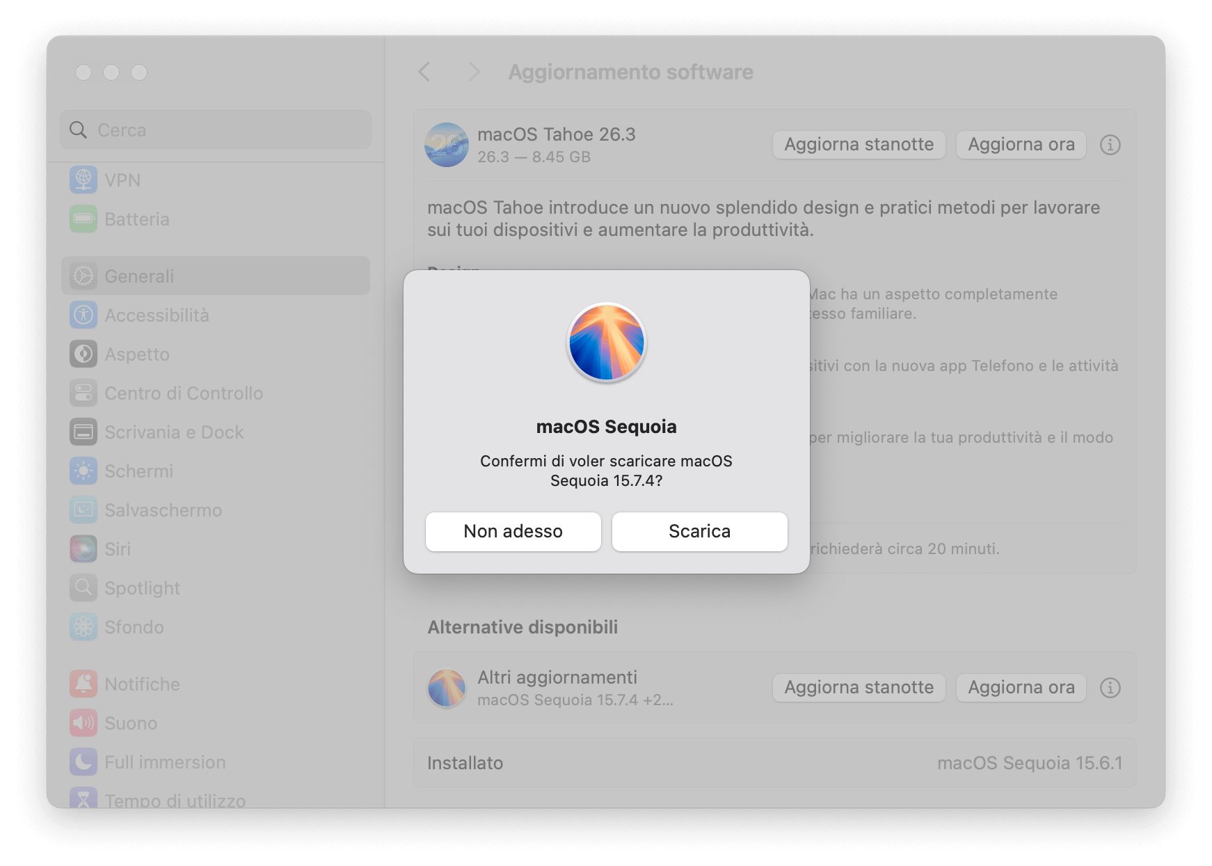Image resolution: width=1212 pixels, height=866 pixels.
Task: Click the window close button
Action: (83, 72)
